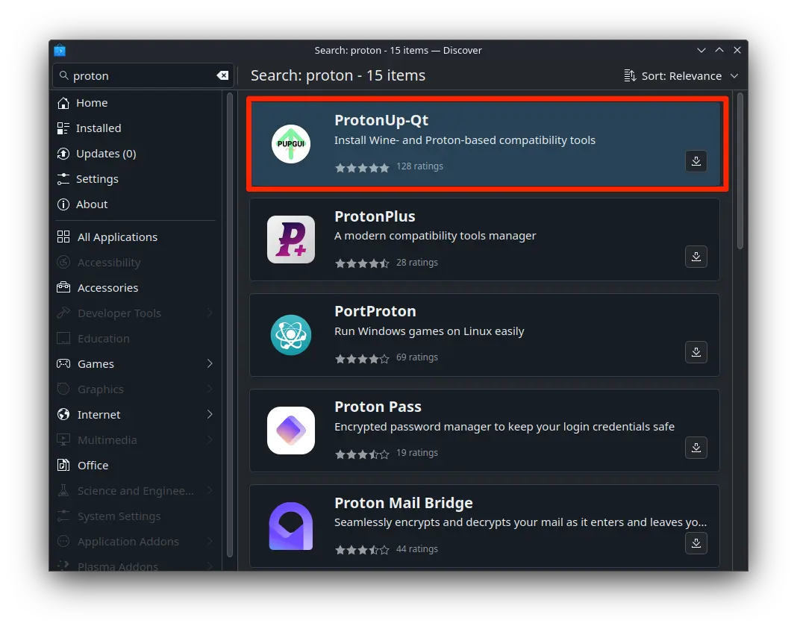Browse All Applications
797x629 pixels.
click(136, 237)
